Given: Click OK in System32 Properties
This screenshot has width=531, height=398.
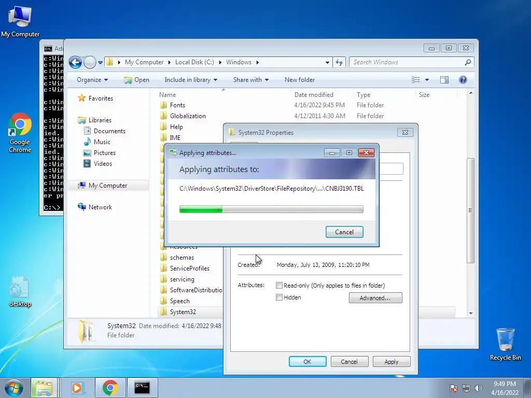Looking at the screenshot, I should tap(308, 362).
